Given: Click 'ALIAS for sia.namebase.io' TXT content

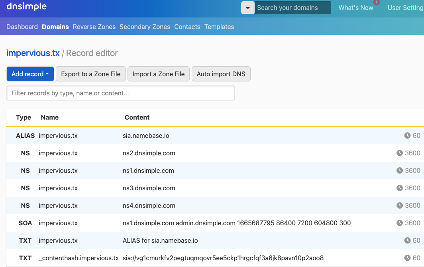Looking at the screenshot, I should point(160,240).
